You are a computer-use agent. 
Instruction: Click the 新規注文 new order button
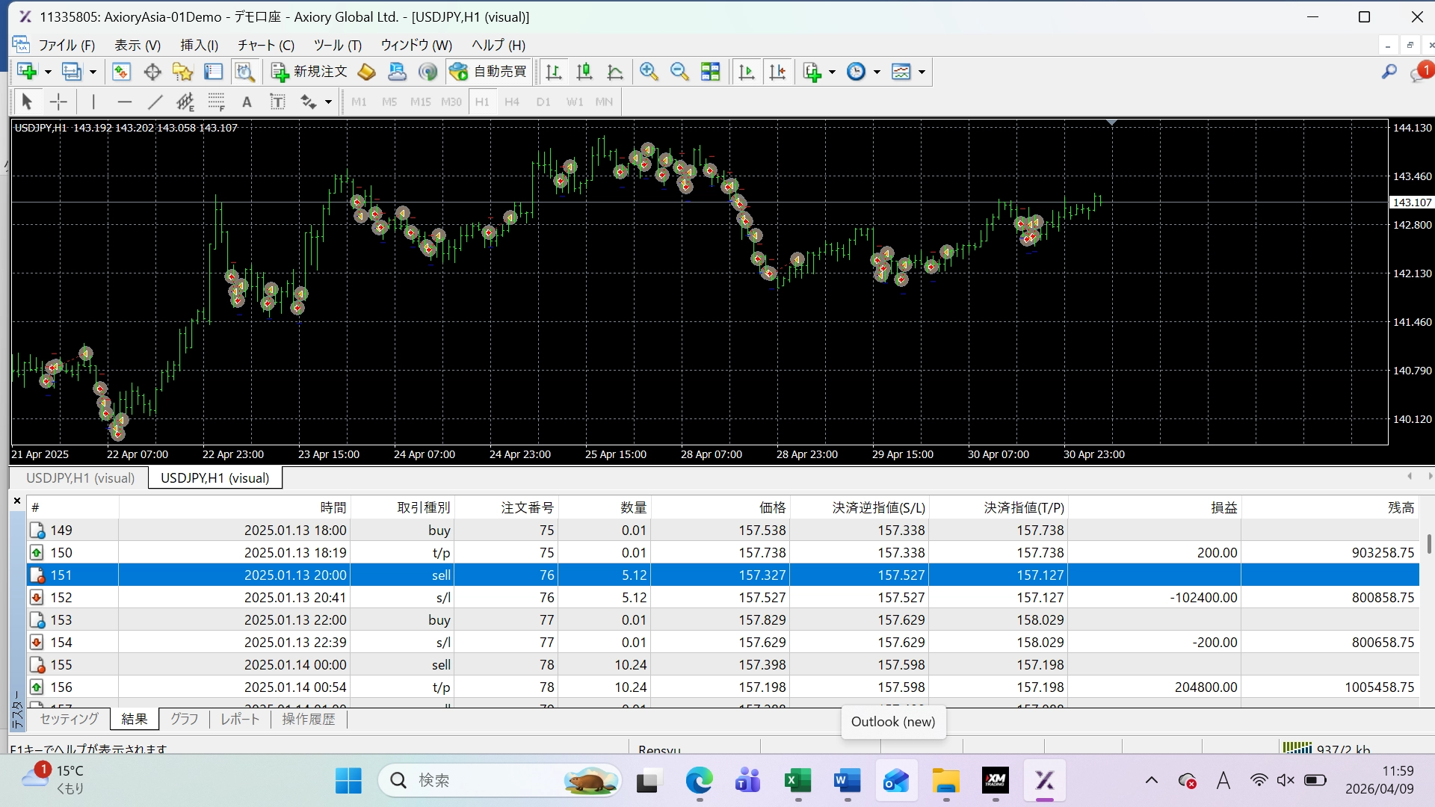point(310,72)
